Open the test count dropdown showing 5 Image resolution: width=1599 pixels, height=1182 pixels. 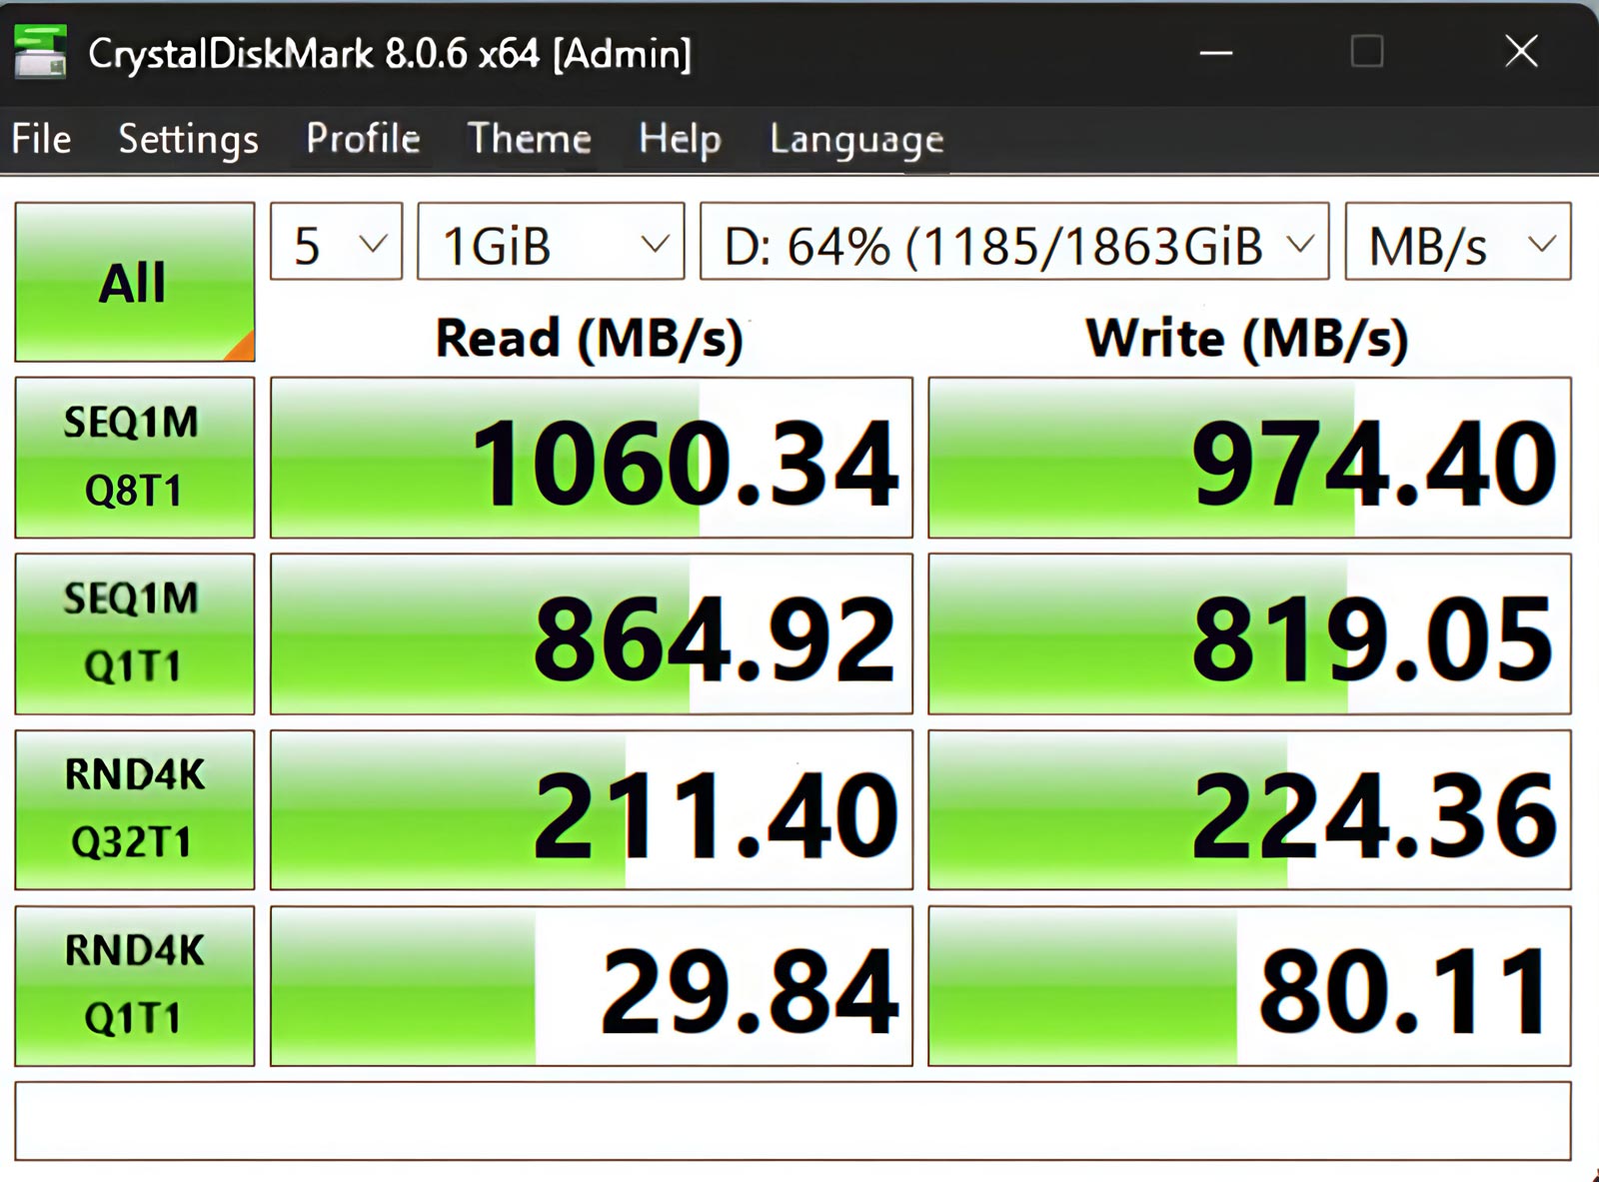336,242
